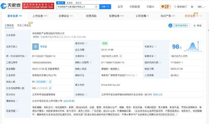209x124 pixels.
Task: Switch search mode to 查公司
Action: point(61,3)
